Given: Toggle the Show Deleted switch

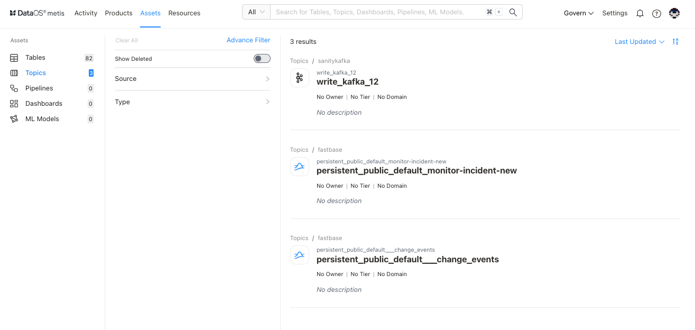Looking at the screenshot, I should point(262,59).
